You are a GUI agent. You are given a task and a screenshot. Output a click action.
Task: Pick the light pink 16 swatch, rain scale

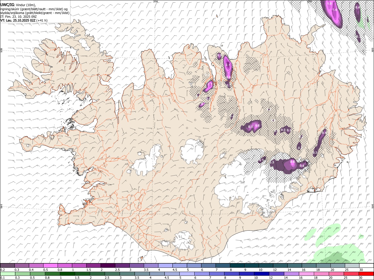tap(306, 274)
